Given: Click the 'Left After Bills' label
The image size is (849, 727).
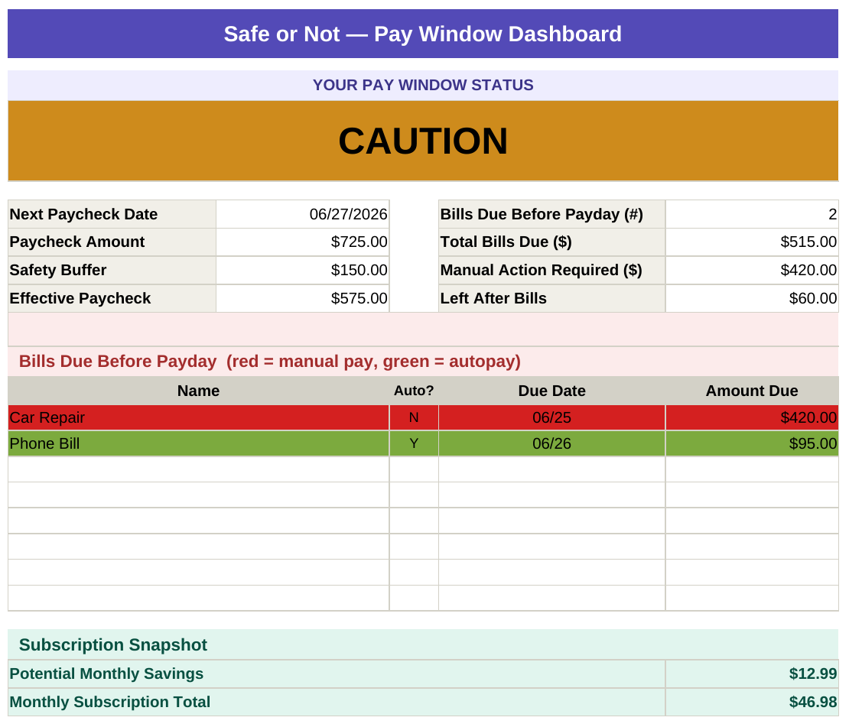Looking at the screenshot, I should pos(551,298).
